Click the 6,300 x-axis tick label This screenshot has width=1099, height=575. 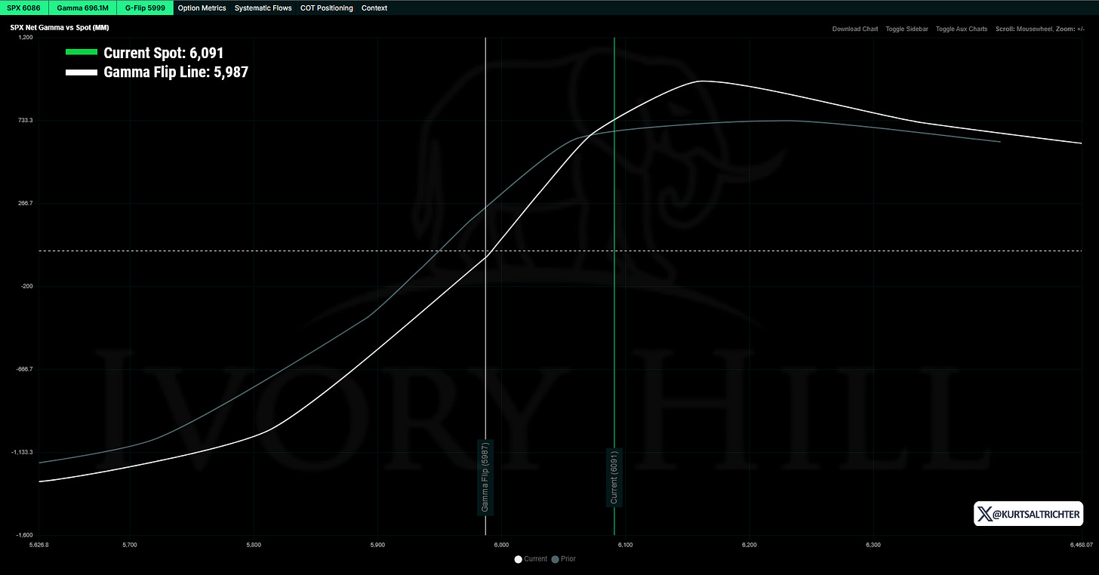click(873, 544)
